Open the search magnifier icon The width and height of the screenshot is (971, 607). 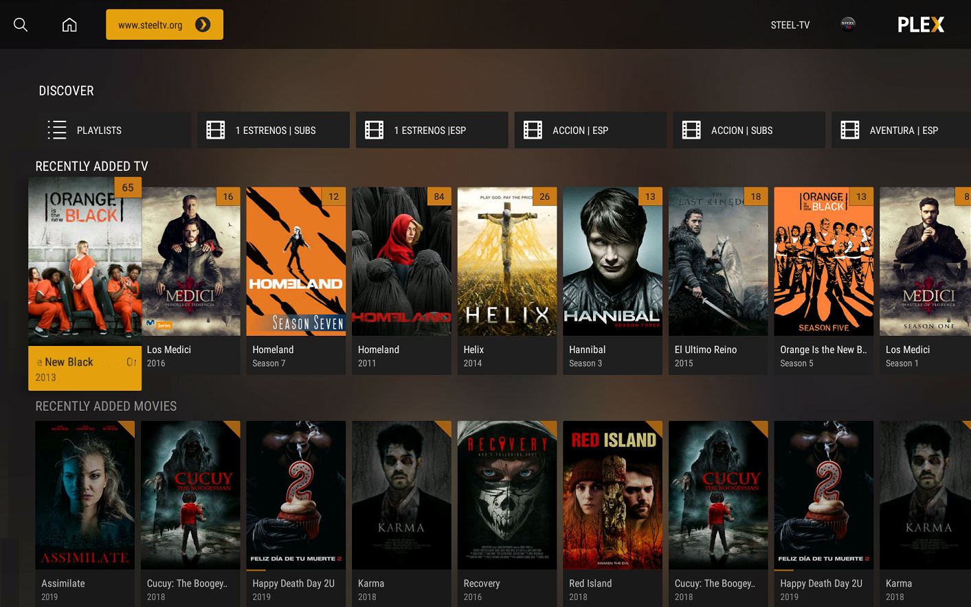[21, 25]
